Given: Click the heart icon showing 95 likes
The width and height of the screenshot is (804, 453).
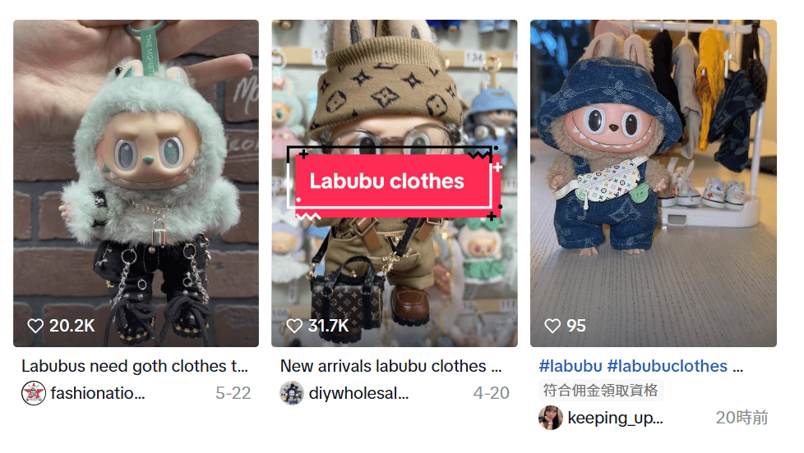Looking at the screenshot, I should (552, 326).
